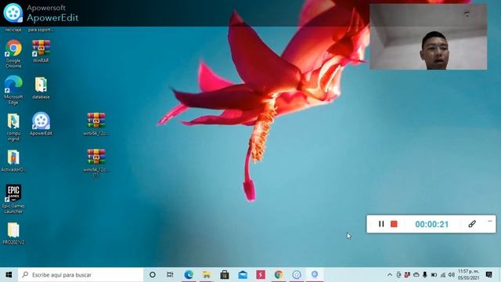Open the film-reel recorder app on taskbar

(297, 275)
